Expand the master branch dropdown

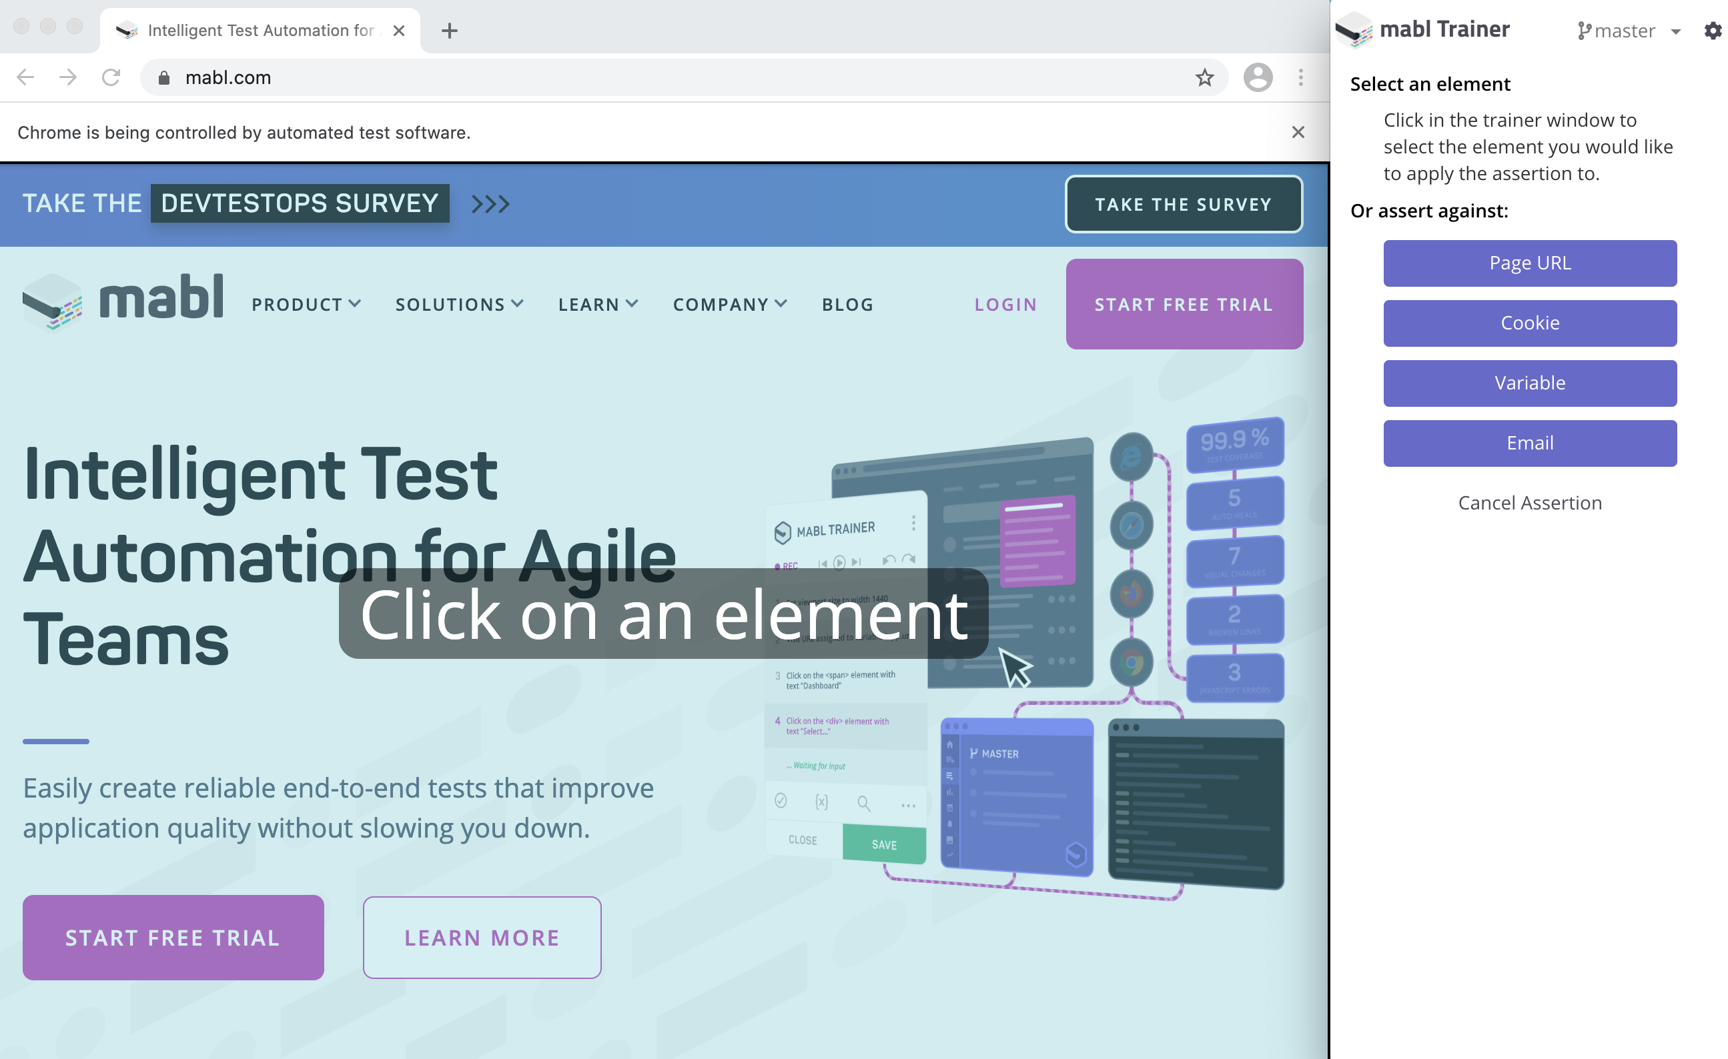pyautogui.click(x=1675, y=31)
